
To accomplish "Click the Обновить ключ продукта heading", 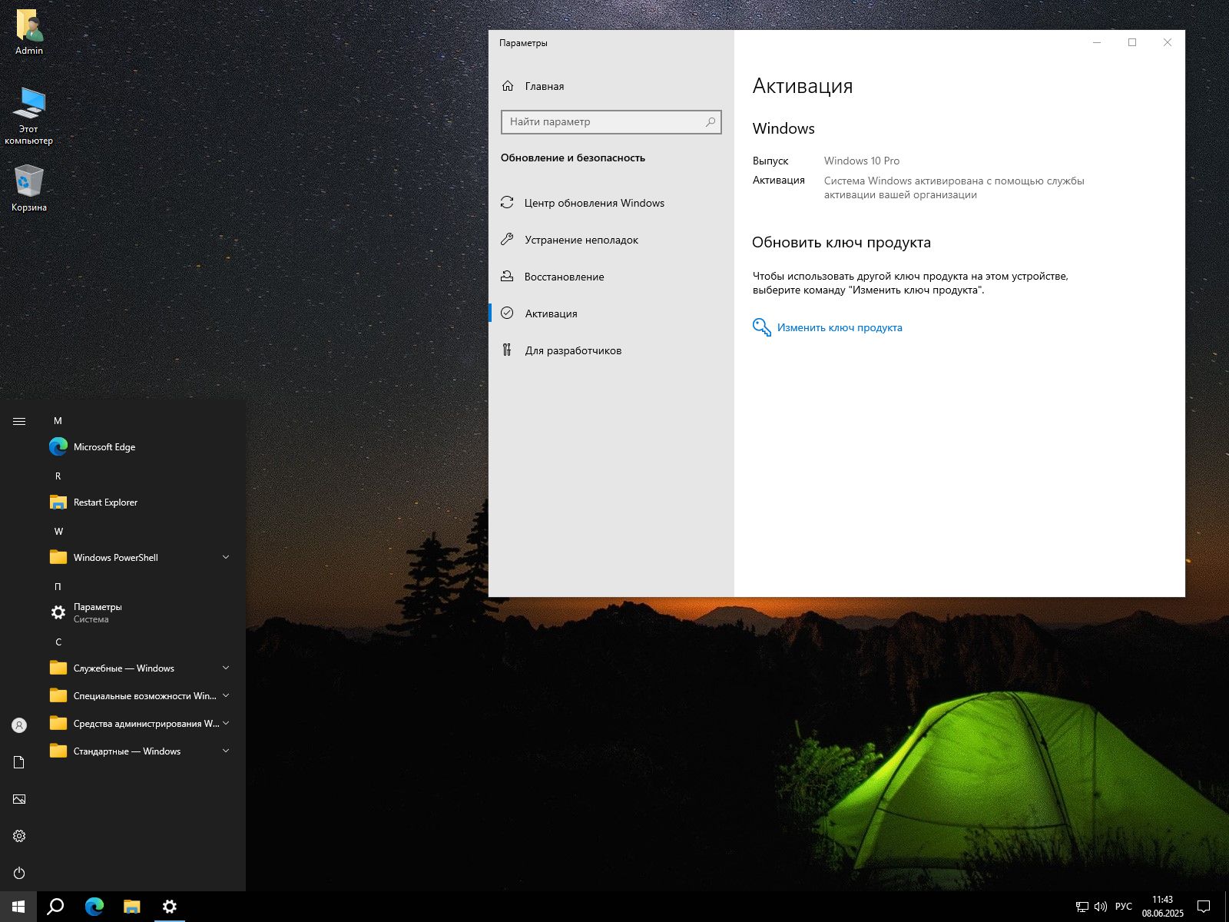I will (841, 243).
